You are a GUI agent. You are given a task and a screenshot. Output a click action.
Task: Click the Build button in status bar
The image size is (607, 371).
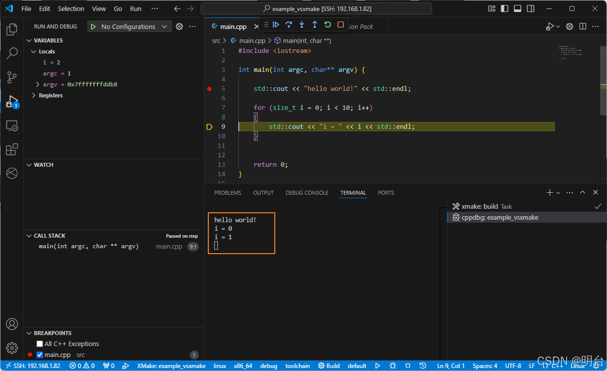[x=329, y=366]
